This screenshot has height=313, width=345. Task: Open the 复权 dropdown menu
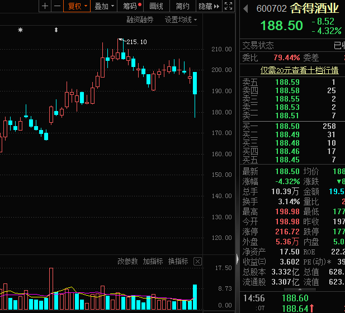(77, 6)
